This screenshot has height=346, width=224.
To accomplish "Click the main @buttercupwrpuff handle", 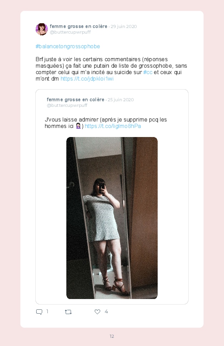I will click(x=70, y=32).
